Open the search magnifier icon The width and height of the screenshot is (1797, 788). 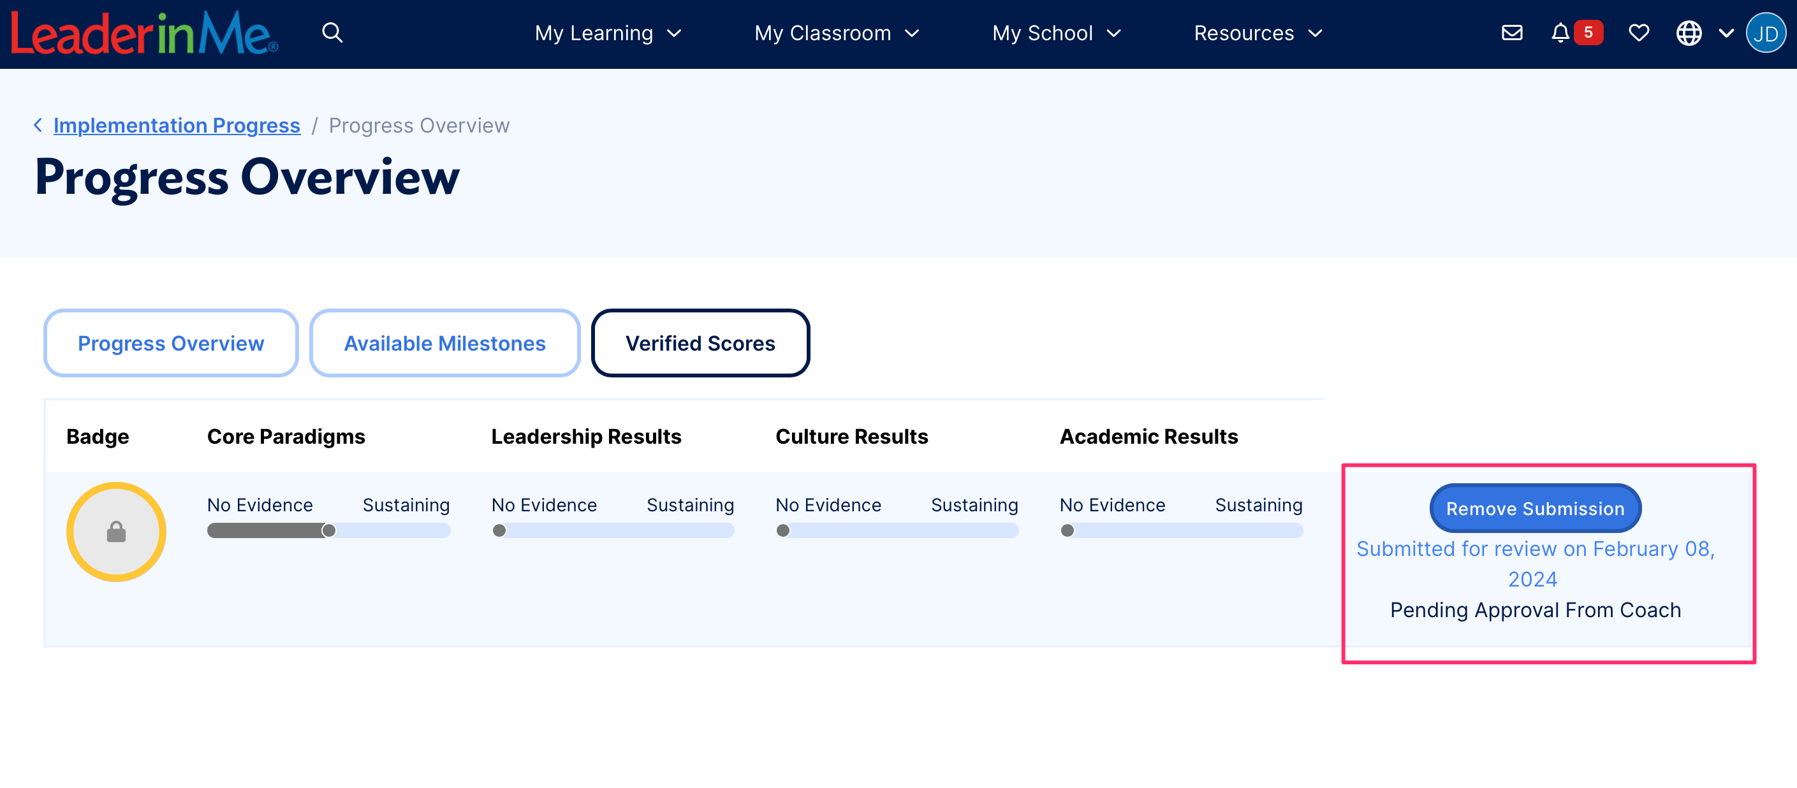tap(332, 33)
